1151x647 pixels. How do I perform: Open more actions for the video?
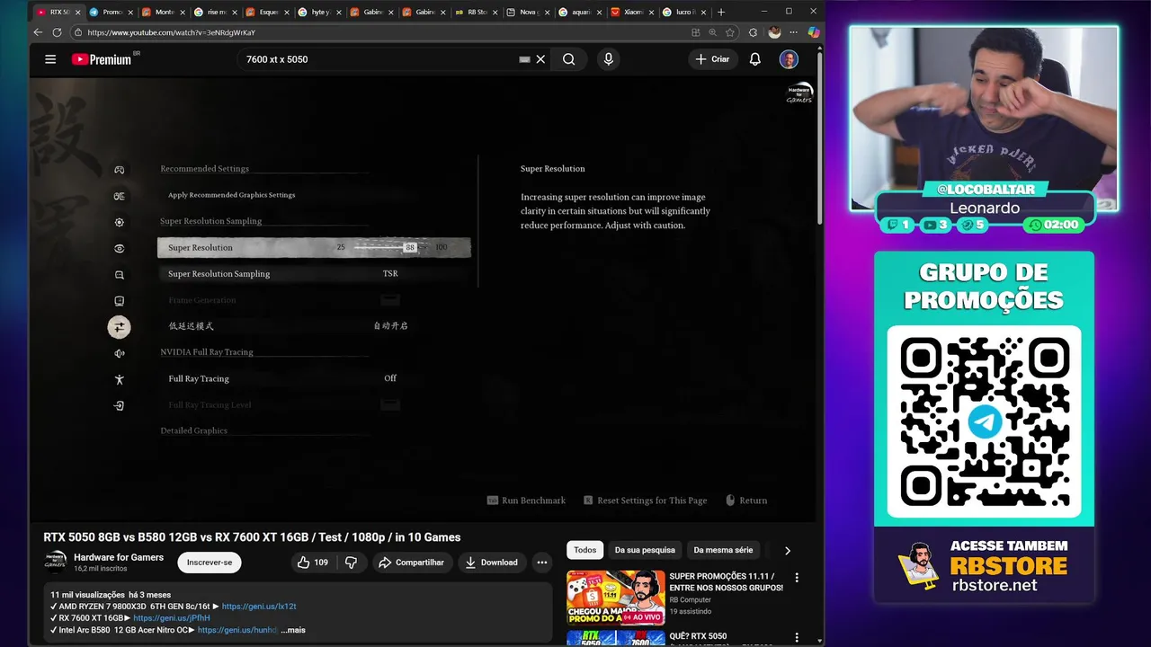[541, 563]
